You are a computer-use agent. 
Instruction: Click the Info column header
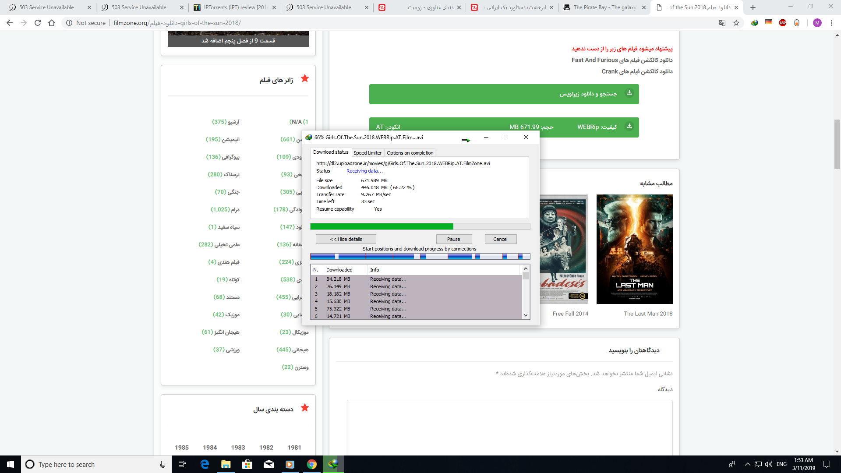coord(444,270)
